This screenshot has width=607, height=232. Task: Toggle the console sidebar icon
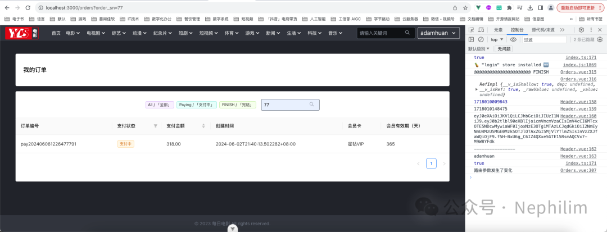[x=471, y=39]
